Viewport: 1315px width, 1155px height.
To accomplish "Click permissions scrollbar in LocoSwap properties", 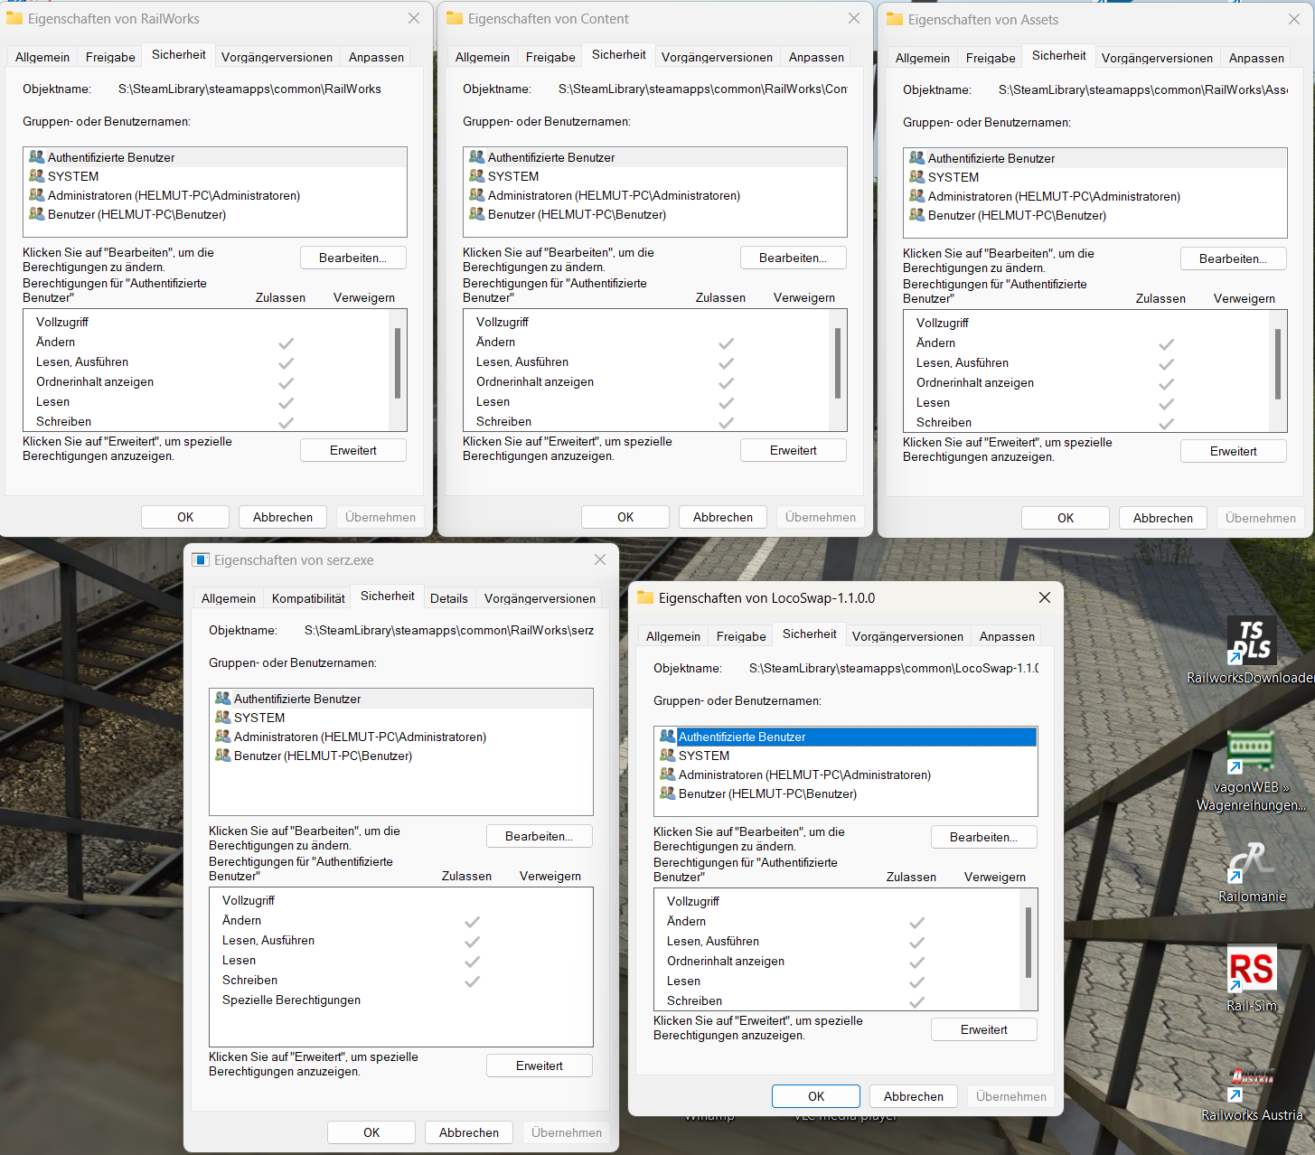I will 1029,943.
